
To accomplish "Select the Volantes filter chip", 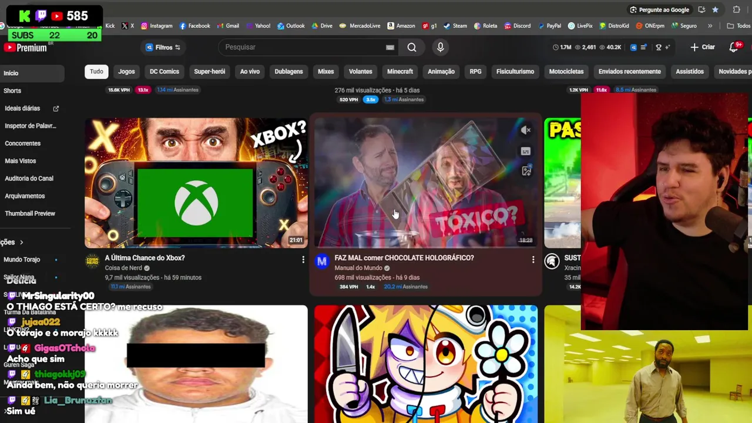I will coord(361,72).
